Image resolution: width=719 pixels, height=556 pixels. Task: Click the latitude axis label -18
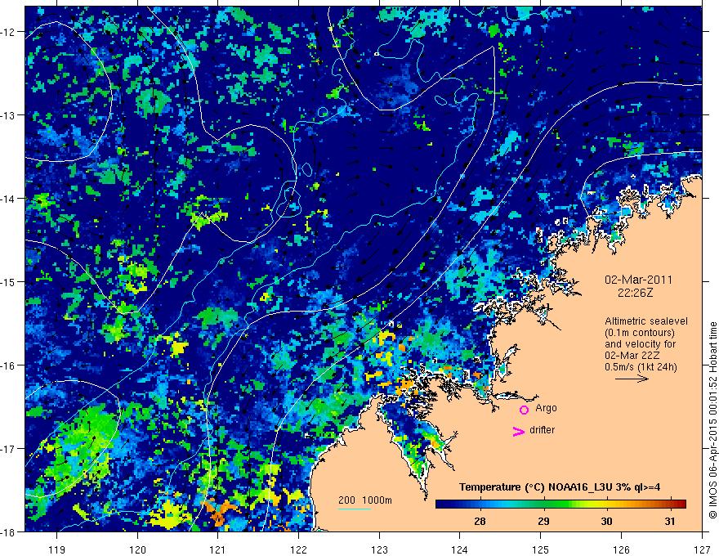pyautogui.click(x=8, y=531)
